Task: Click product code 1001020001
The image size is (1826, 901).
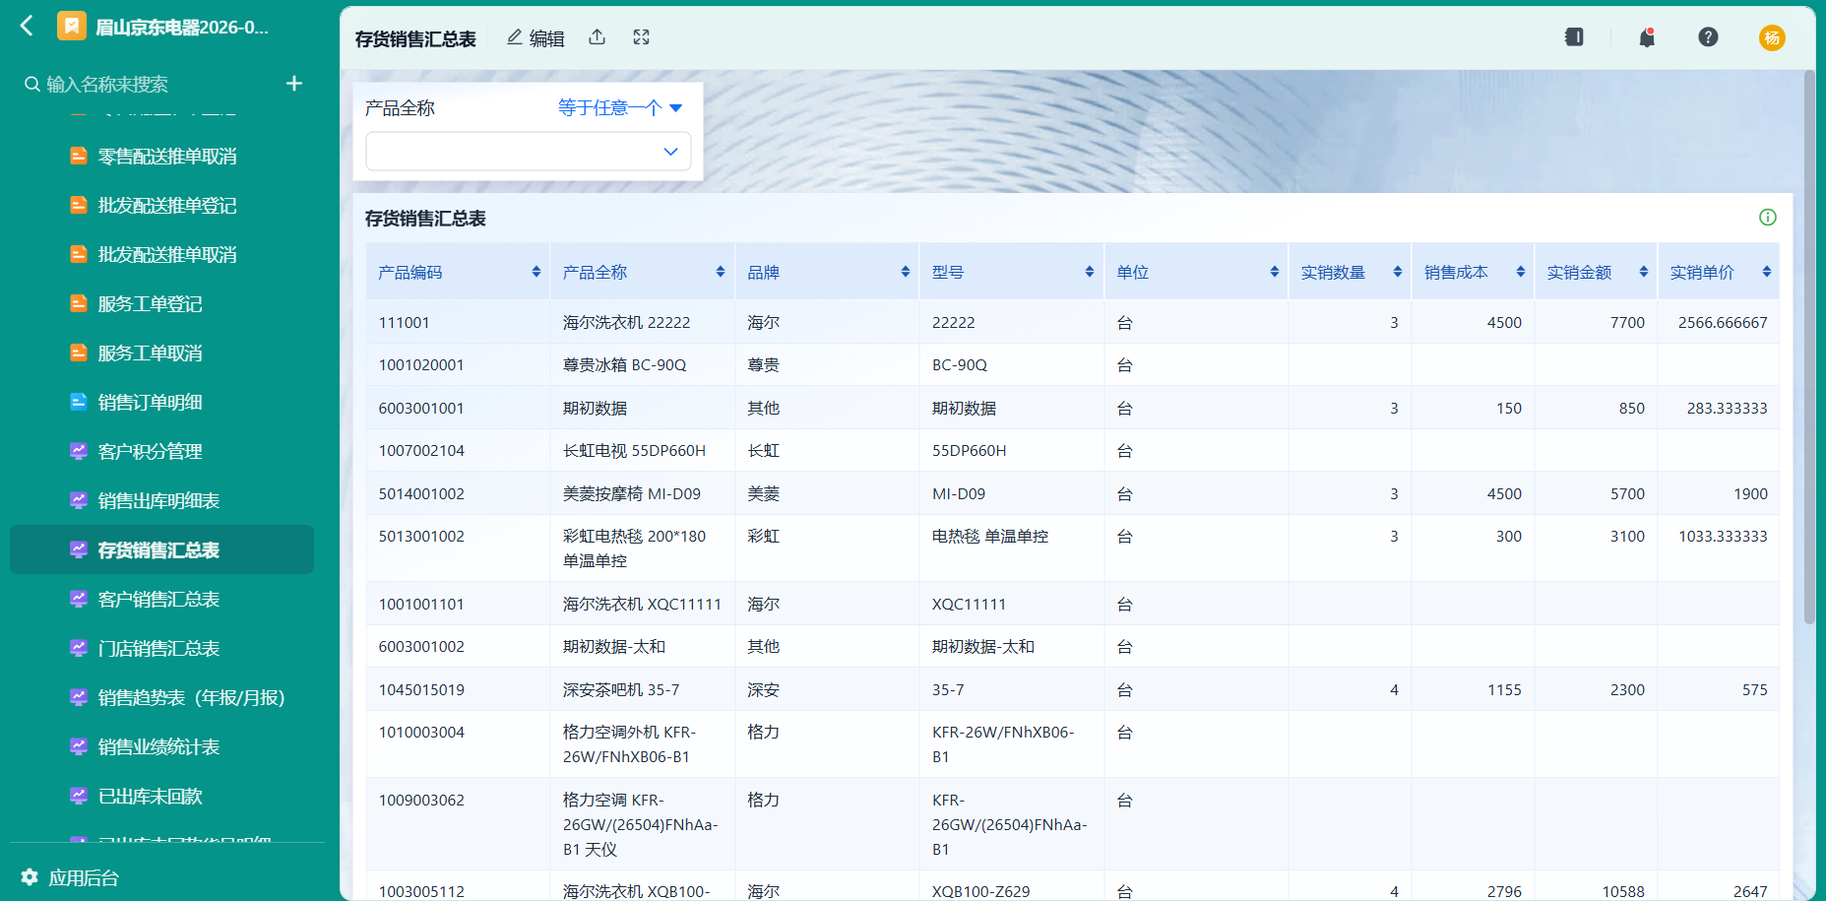Action: point(421,364)
